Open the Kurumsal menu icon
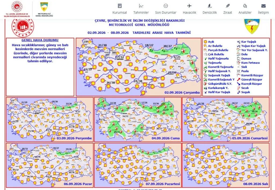This screenshot has width=275, height=190. [120, 6]
